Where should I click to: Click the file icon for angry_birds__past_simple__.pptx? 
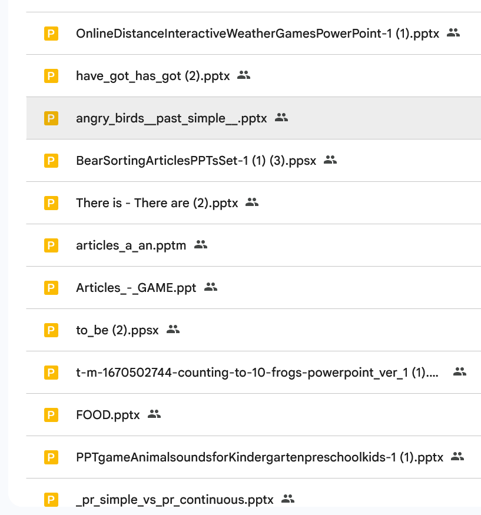tap(51, 118)
